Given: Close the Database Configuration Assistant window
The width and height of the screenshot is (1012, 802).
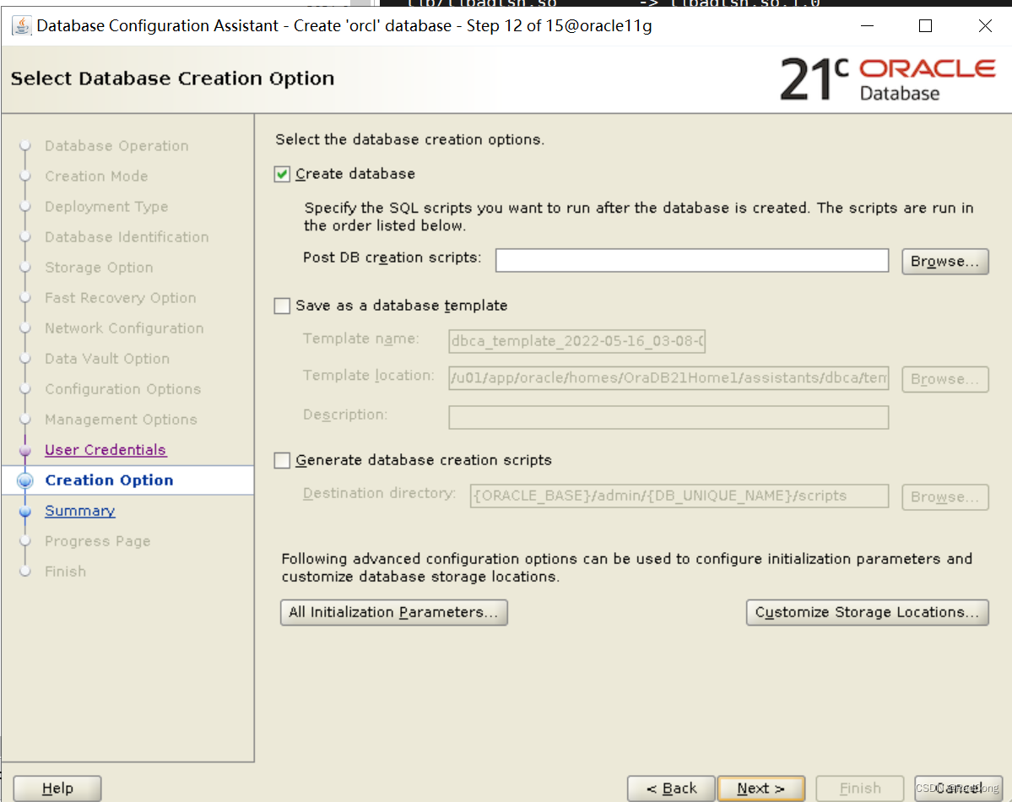Looking at the screenshot, I should pyautogui.click(x=985, y=26).
